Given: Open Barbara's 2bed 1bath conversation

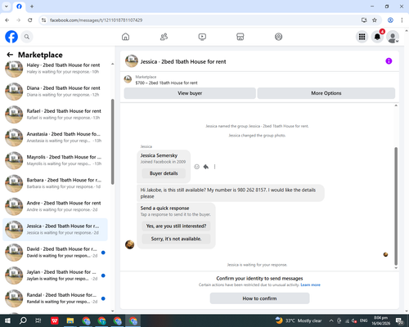Looking at the screenshot, I should point(55,183).
